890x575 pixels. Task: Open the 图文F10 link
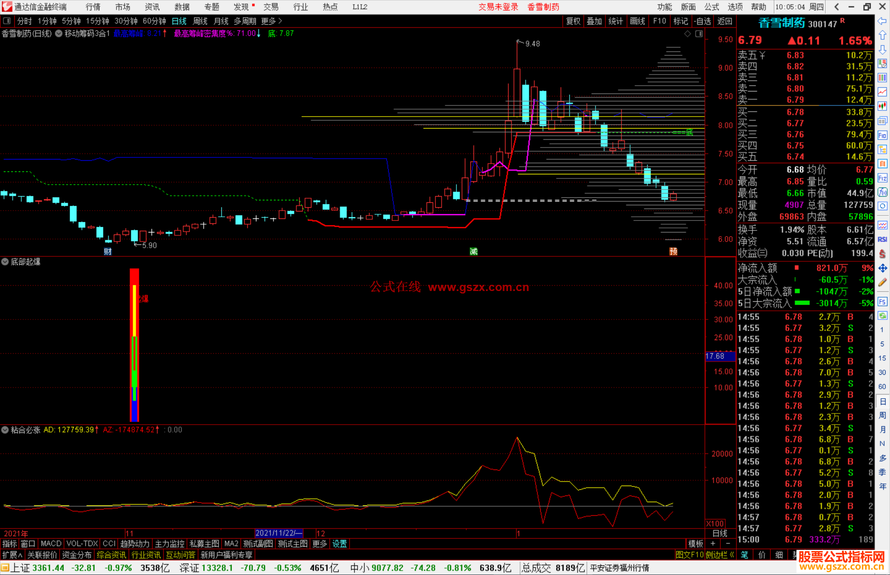click(x=689, y=555)
